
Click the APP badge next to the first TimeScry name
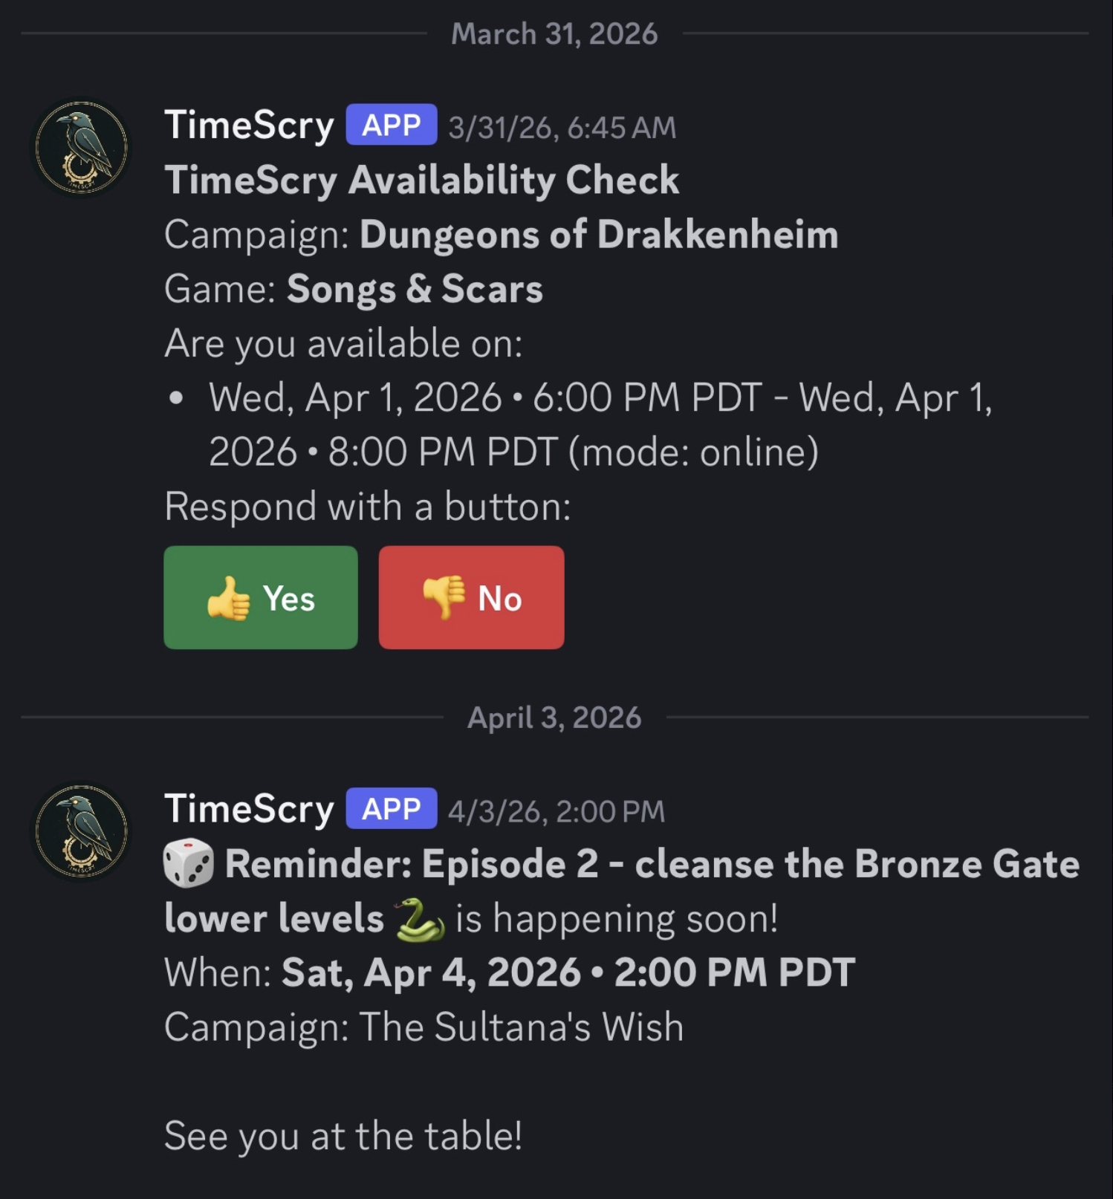click(389, 125)
